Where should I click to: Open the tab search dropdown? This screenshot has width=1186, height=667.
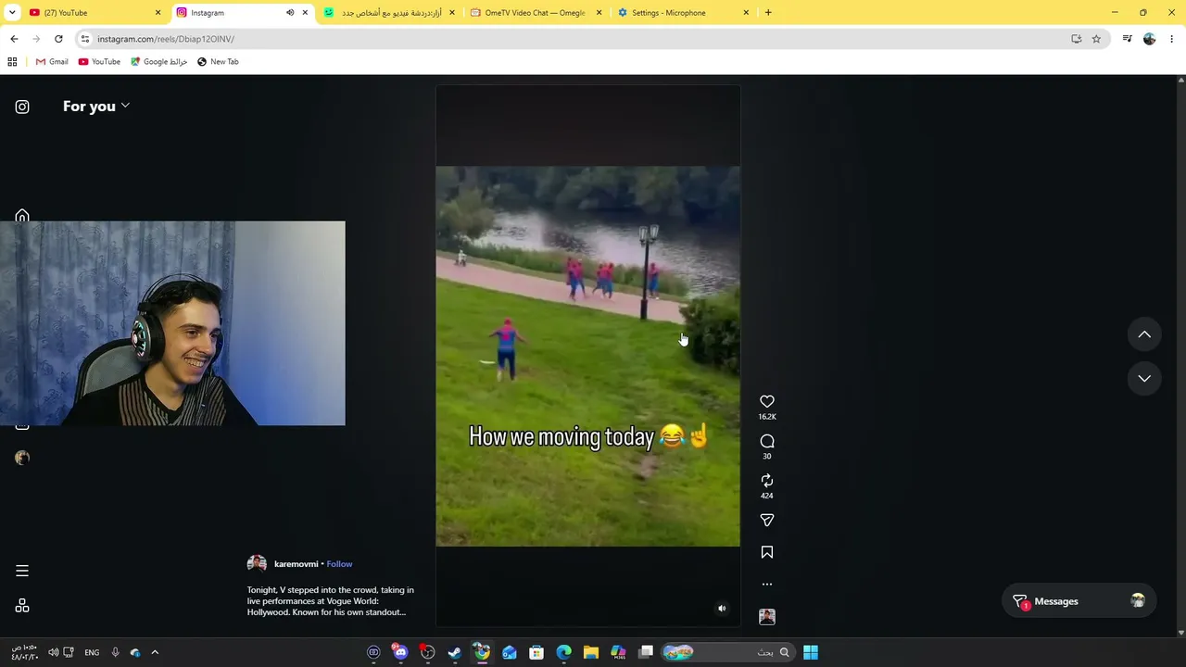click(12, 13)
